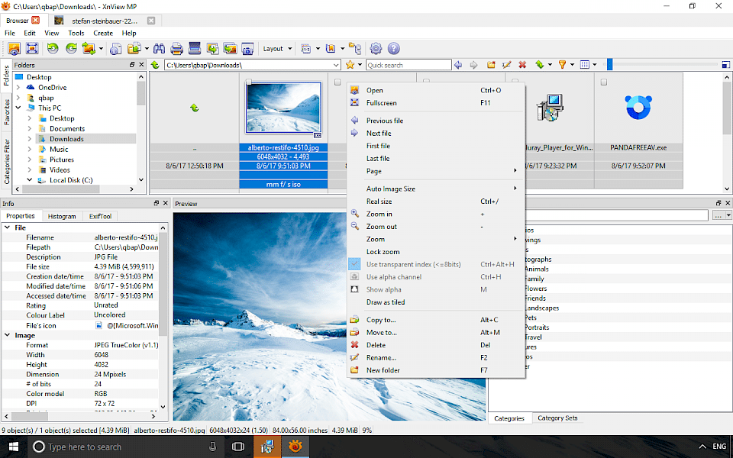
Task: Choose Rename... in context menu
Action: pos(435,357)
